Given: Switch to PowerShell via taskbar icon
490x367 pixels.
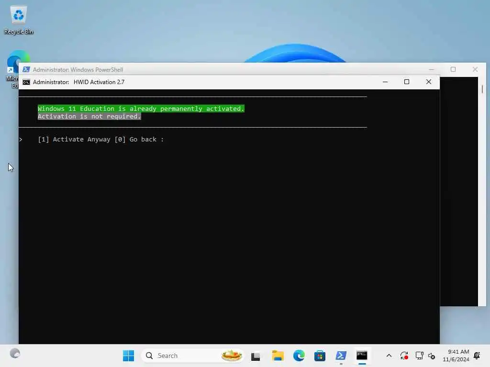Looking at the screenshot, I should (x=341, y=356).
